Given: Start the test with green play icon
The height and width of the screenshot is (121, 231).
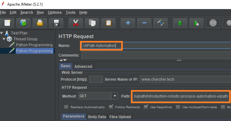Looking at the screenshot, I should click(x=180, y=23).
